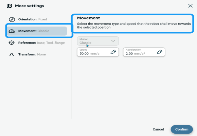This screenshot has width=197, height=136.
Task: Click the Confirm button
Action: (182, 129)
